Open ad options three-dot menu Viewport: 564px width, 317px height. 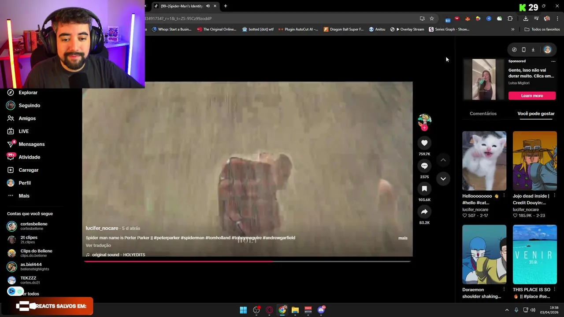point(553,61)
